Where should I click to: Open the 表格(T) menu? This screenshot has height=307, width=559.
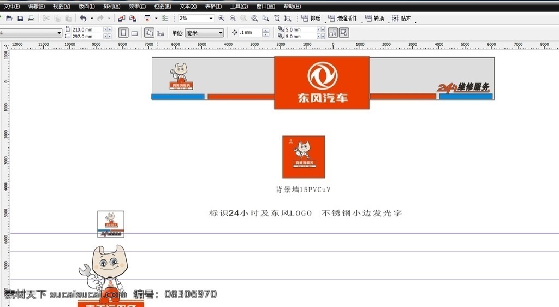coord(213,7)
